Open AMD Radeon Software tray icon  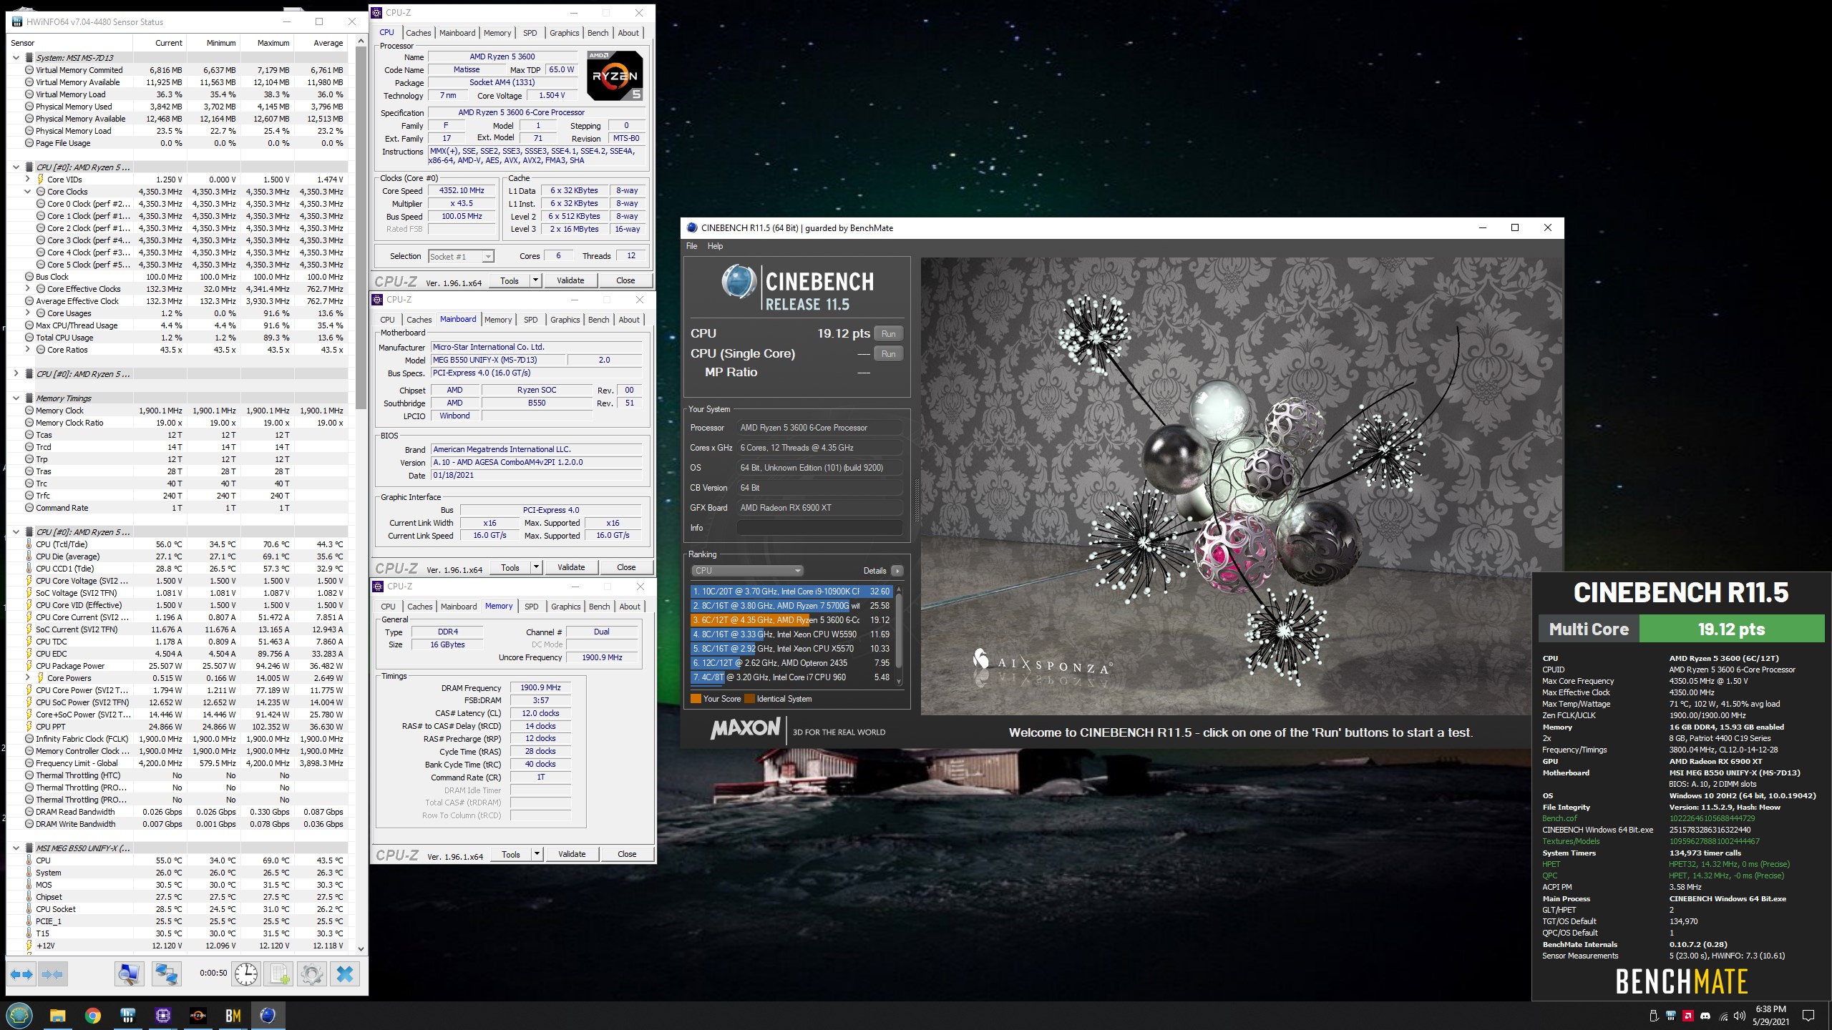tap(1688, 1016)
